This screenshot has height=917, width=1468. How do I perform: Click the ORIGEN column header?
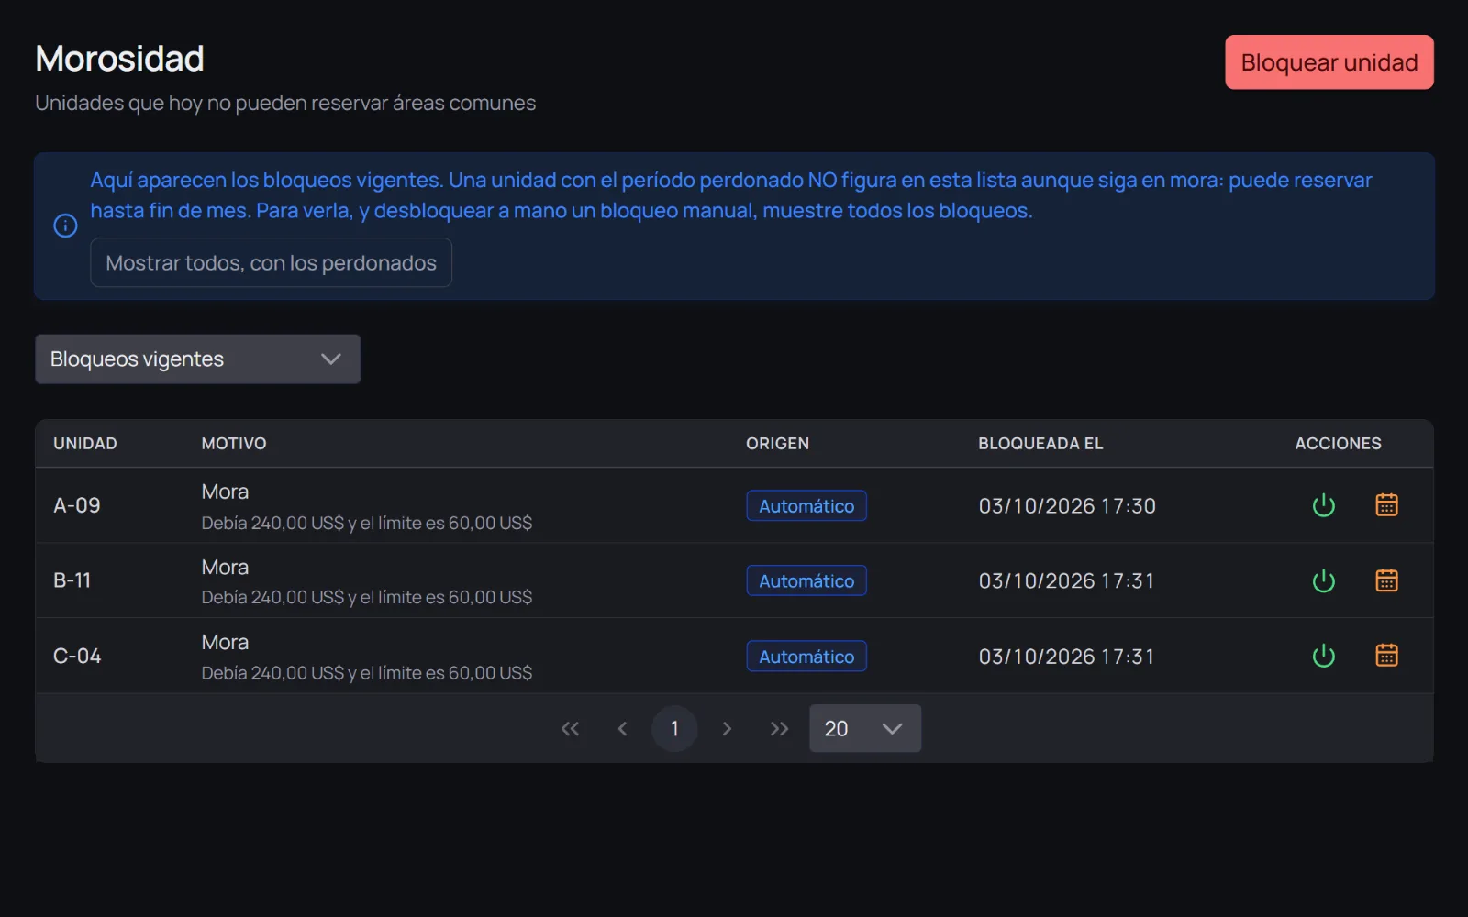coord(777,444)
